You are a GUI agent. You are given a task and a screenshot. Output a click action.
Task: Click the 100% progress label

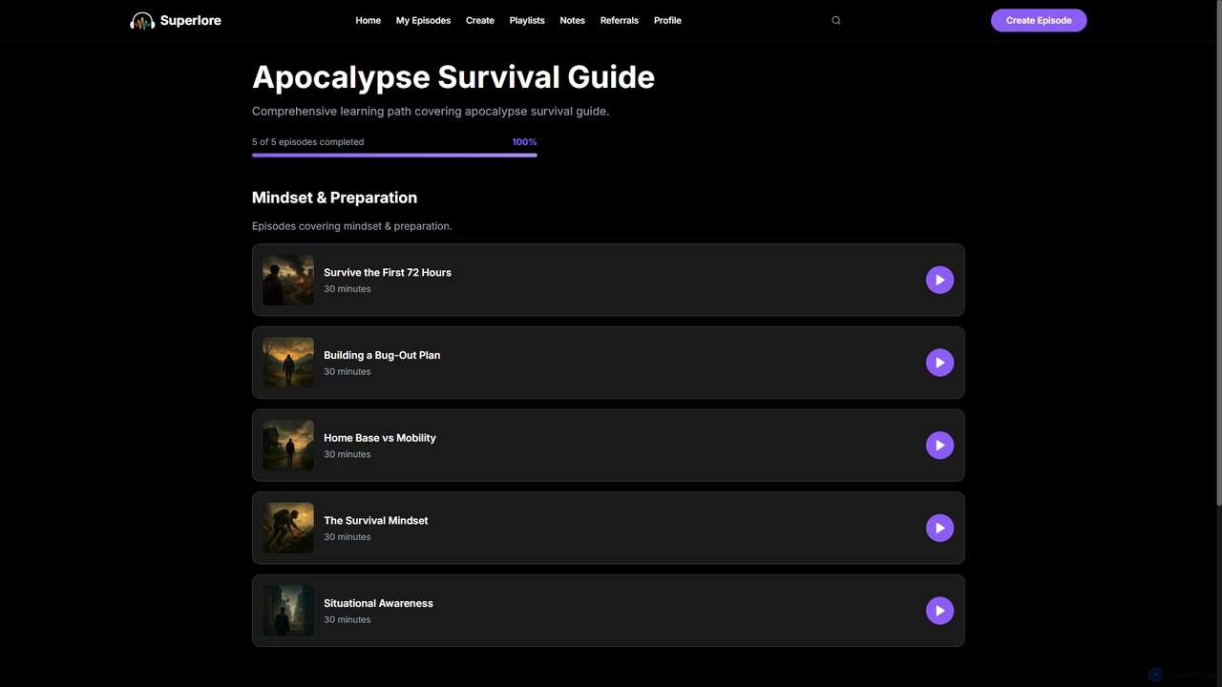pos(524,142)
